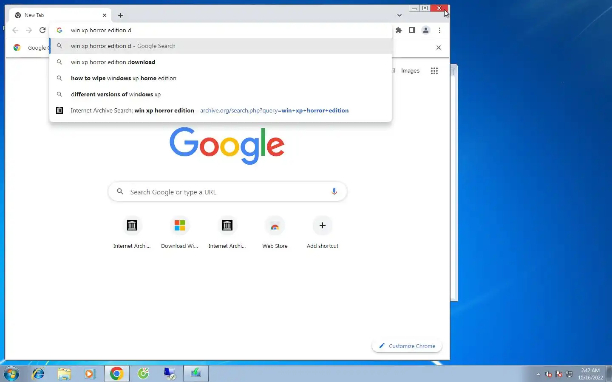The image size is (612, 382).
Task: Open the Windows Start menu orb
Action: [11, 374]
